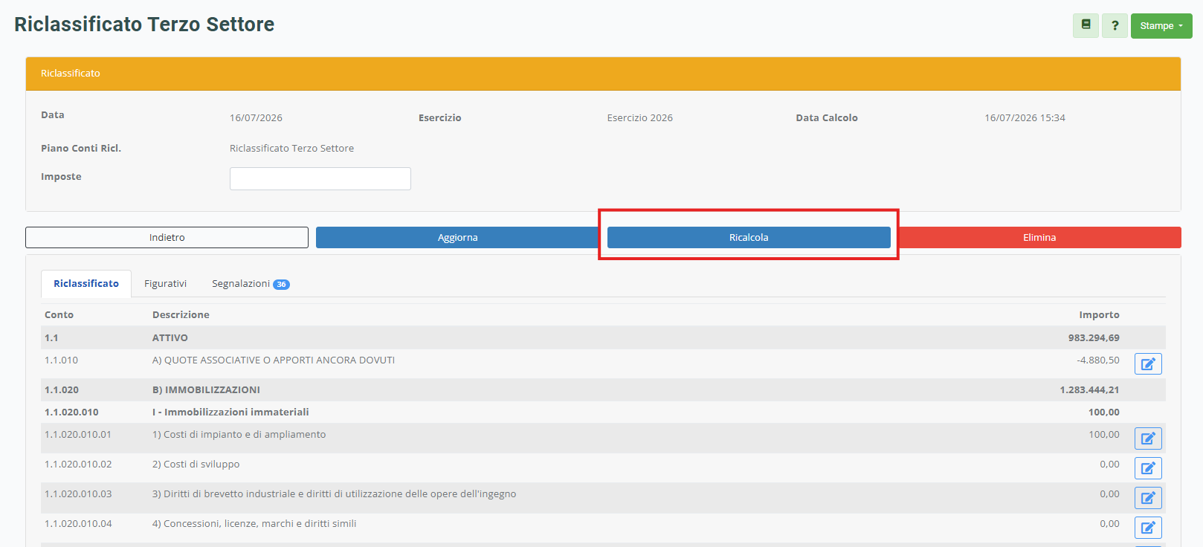Select B) IMMOBILIZZAZIONI row

point(603,389)
